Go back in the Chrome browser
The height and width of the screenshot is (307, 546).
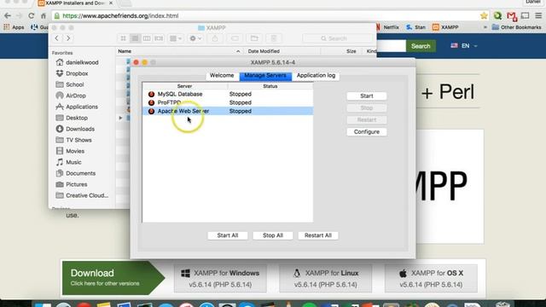[x=8, y=16]
